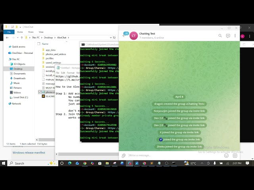Open taskbar File Explorer icon
Screen dimensions: 254x190
(107, 163)
